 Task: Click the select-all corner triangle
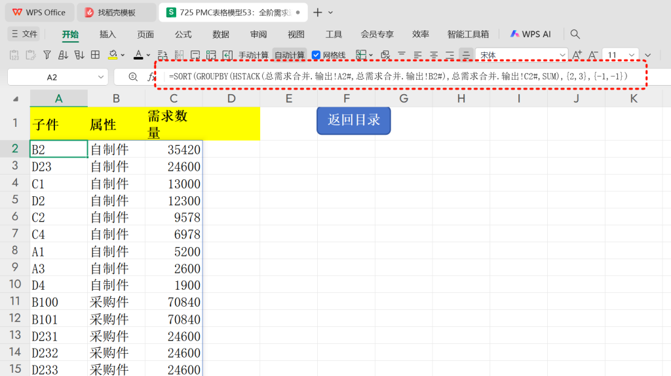click(x=16, y=99)
